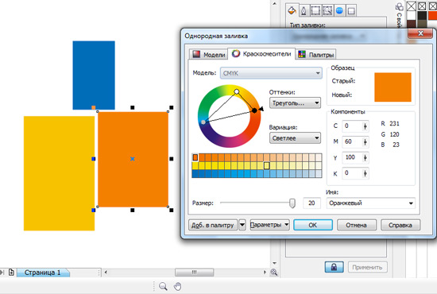
Task: Click the Y value field showing 100
Action: tap(352, 158)
